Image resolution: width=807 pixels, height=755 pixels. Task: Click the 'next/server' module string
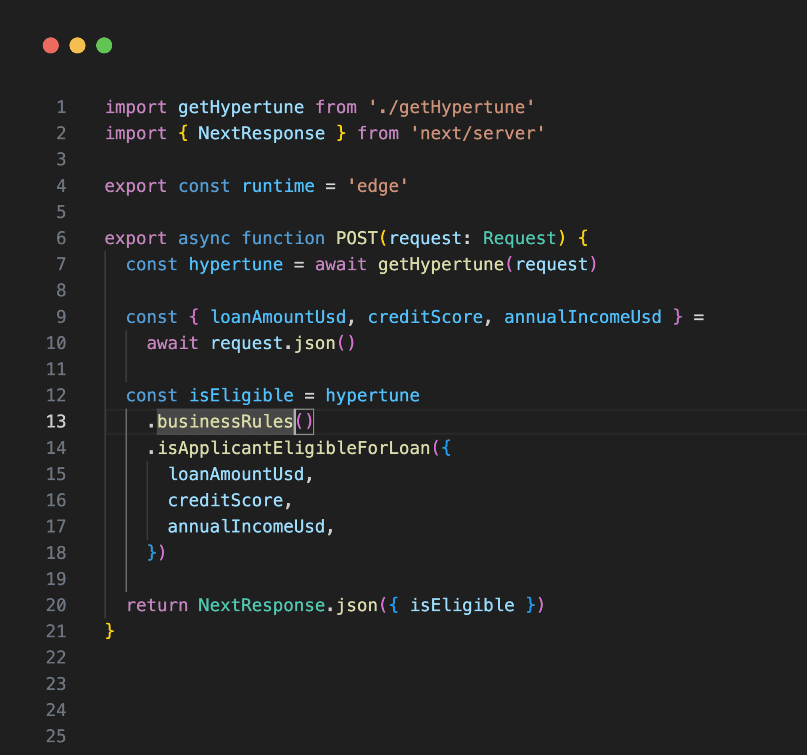coord(477,134)
